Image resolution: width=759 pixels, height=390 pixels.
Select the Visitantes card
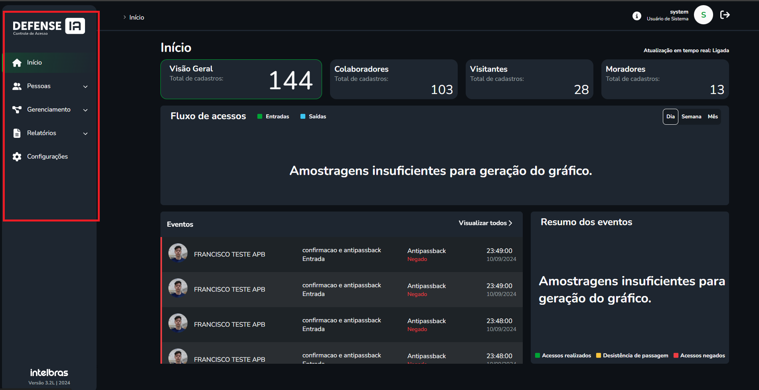point(529,79)
